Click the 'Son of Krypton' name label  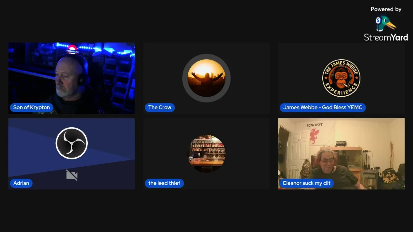pyautogui.click(x=32, y=107)
